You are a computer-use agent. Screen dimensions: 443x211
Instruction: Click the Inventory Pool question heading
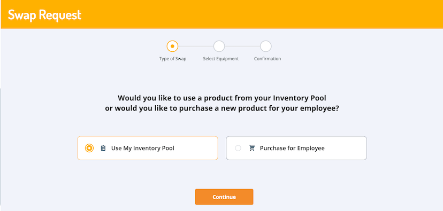tap(222, 103)
